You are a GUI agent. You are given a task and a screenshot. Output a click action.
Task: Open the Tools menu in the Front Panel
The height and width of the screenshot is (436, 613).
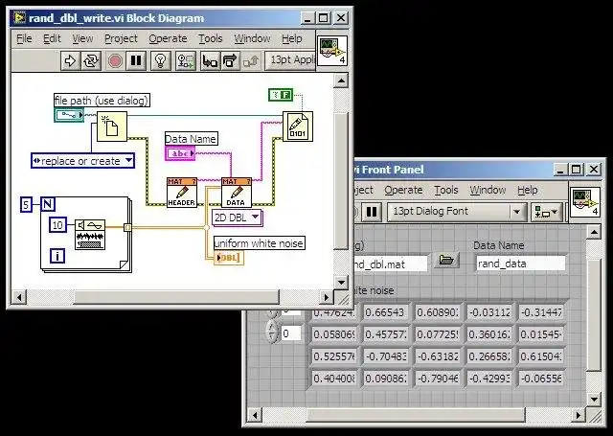coord(445,190)
